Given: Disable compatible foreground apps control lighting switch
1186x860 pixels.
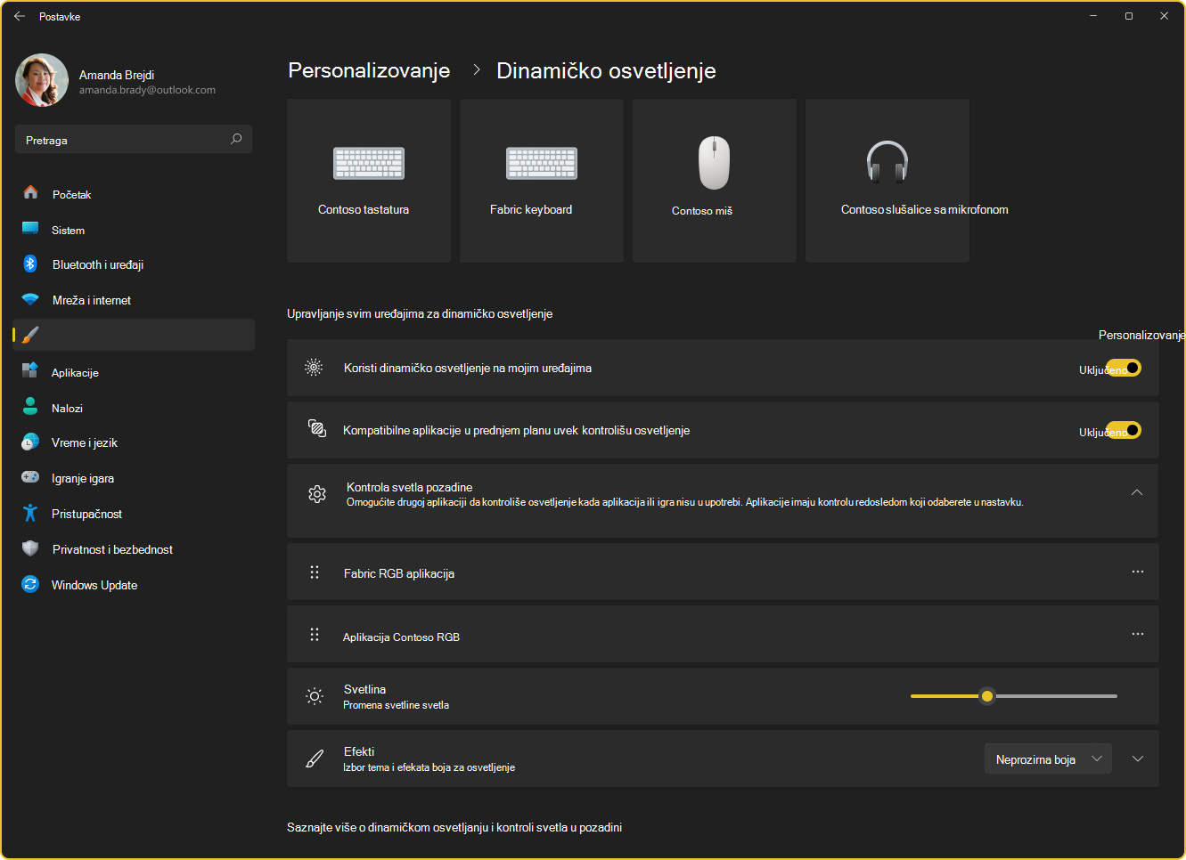Looking at the screenshot, I should click(x=1124, y=430).
